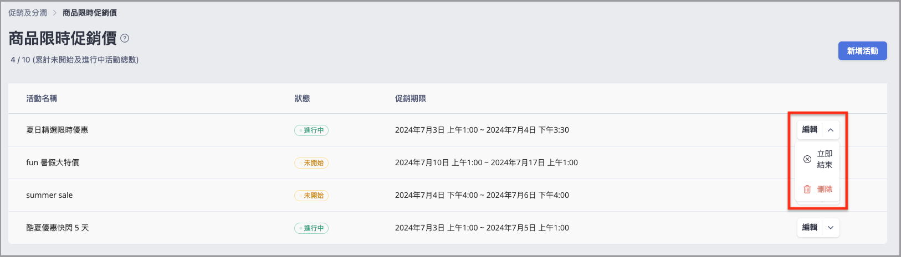The width and height of the screenshot is (901, 257).
Task: Click 編輯 for 夏日精選限時優惠
Action: pos(810,130)
